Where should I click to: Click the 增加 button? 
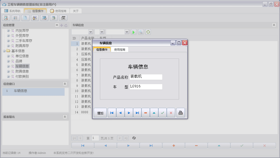pos(100,113)
